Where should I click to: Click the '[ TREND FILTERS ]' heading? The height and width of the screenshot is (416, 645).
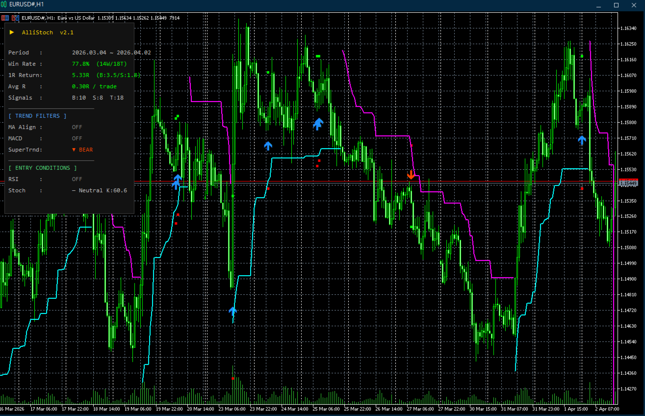click(37, 116)
